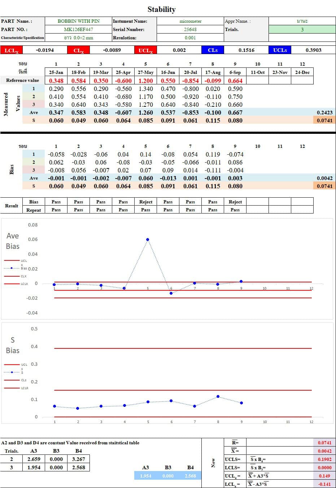Click the green Trials value cell
This screenshot has width=336, height=488.
tap(302, 30)
